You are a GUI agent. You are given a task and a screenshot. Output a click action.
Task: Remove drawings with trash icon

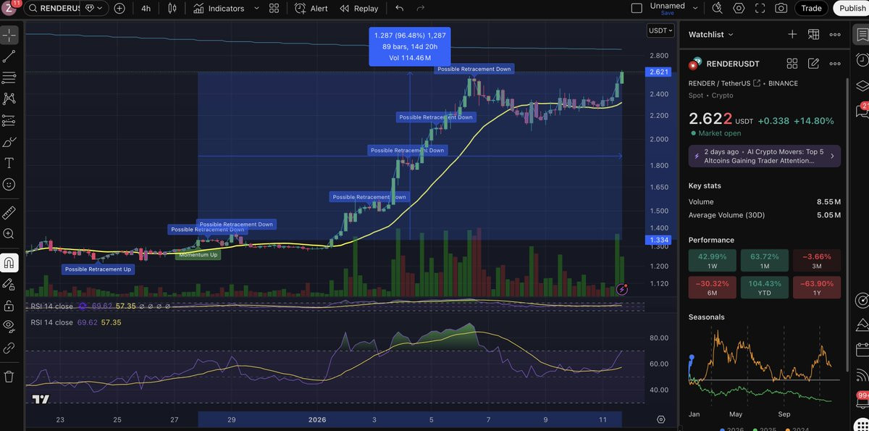[9, 376]
